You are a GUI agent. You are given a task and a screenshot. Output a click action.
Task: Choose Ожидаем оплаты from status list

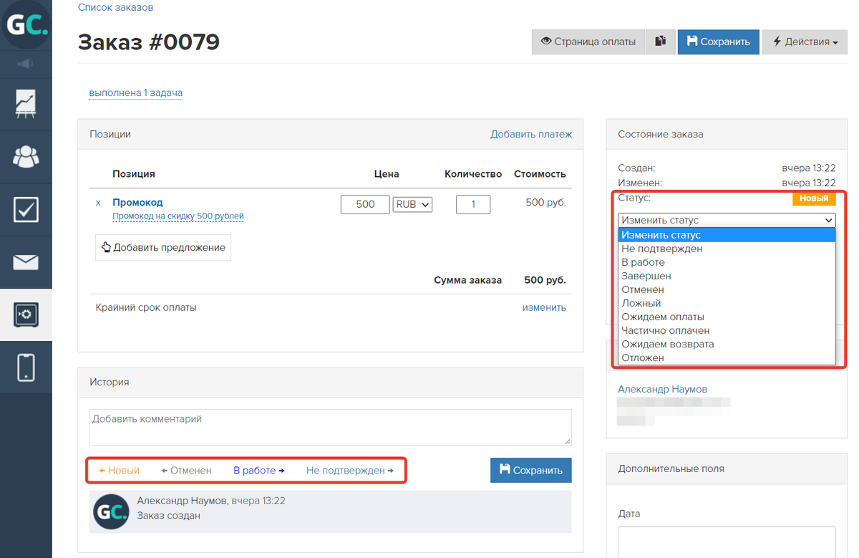point(662,317)
